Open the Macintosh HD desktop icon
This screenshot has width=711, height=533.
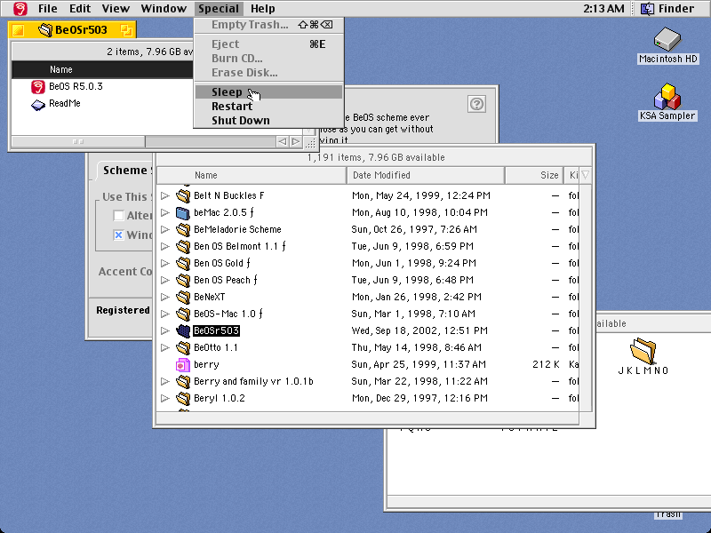(667, 39)
